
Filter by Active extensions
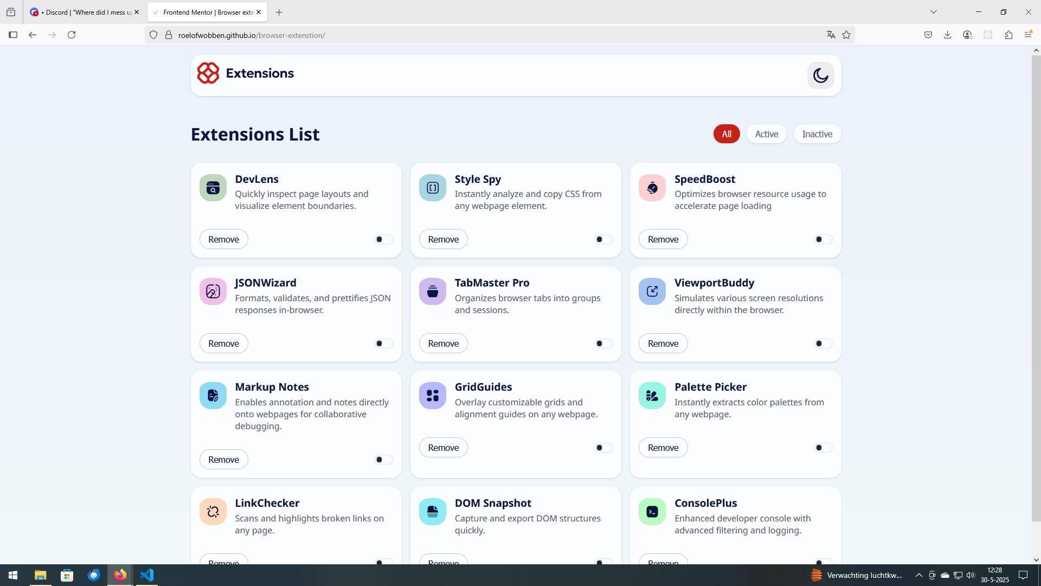click(766, 134)
